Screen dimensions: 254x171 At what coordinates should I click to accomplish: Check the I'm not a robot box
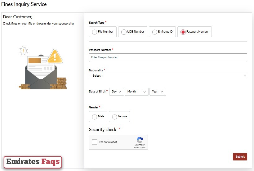(94, 142)
